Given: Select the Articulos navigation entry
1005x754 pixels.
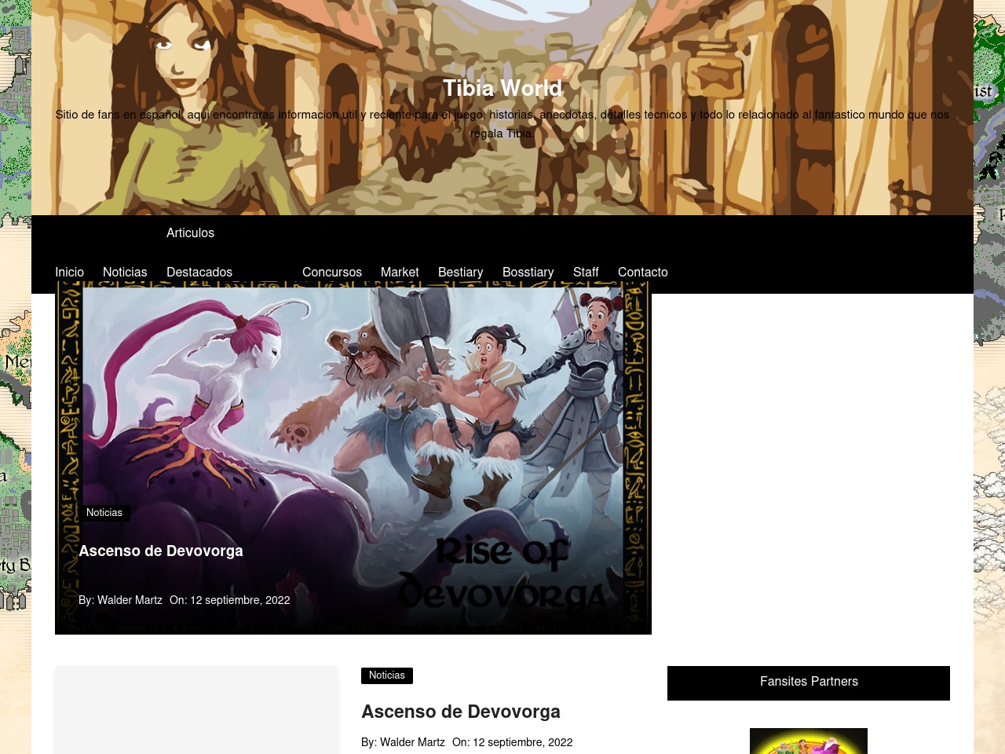Looking at the screenshot, I should (190, 233).
